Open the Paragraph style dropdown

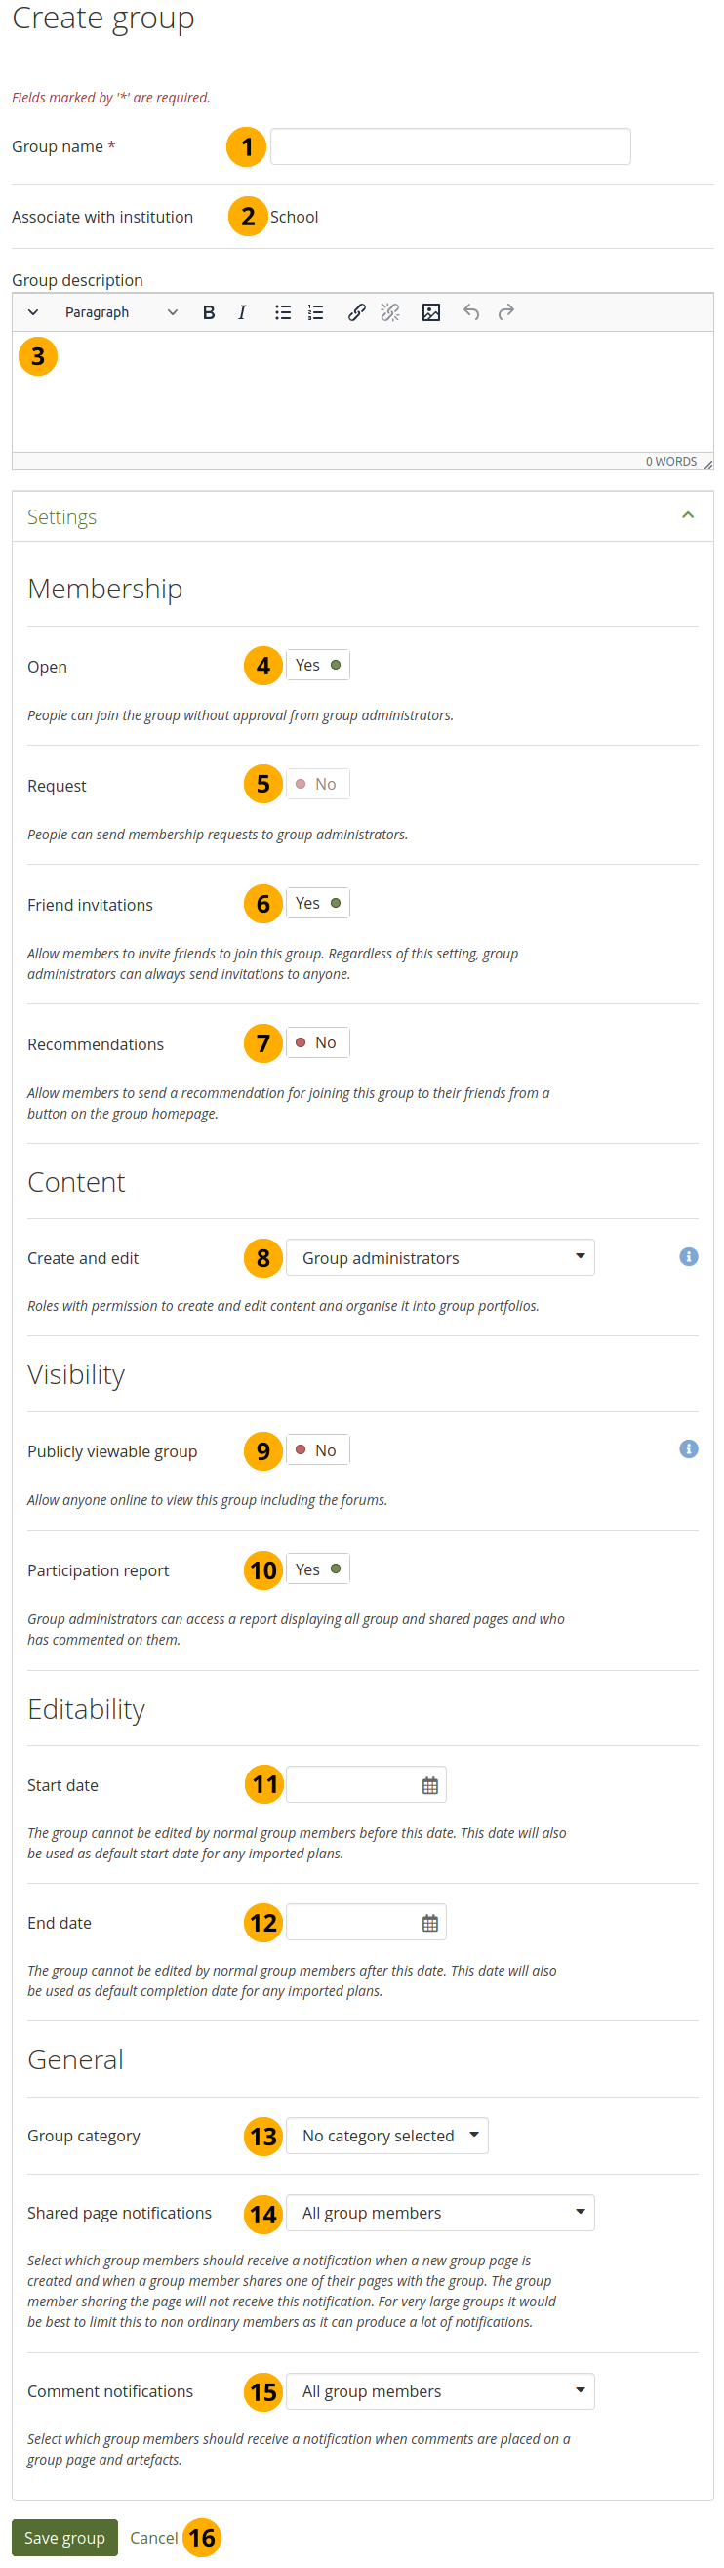tap(121, 313)
